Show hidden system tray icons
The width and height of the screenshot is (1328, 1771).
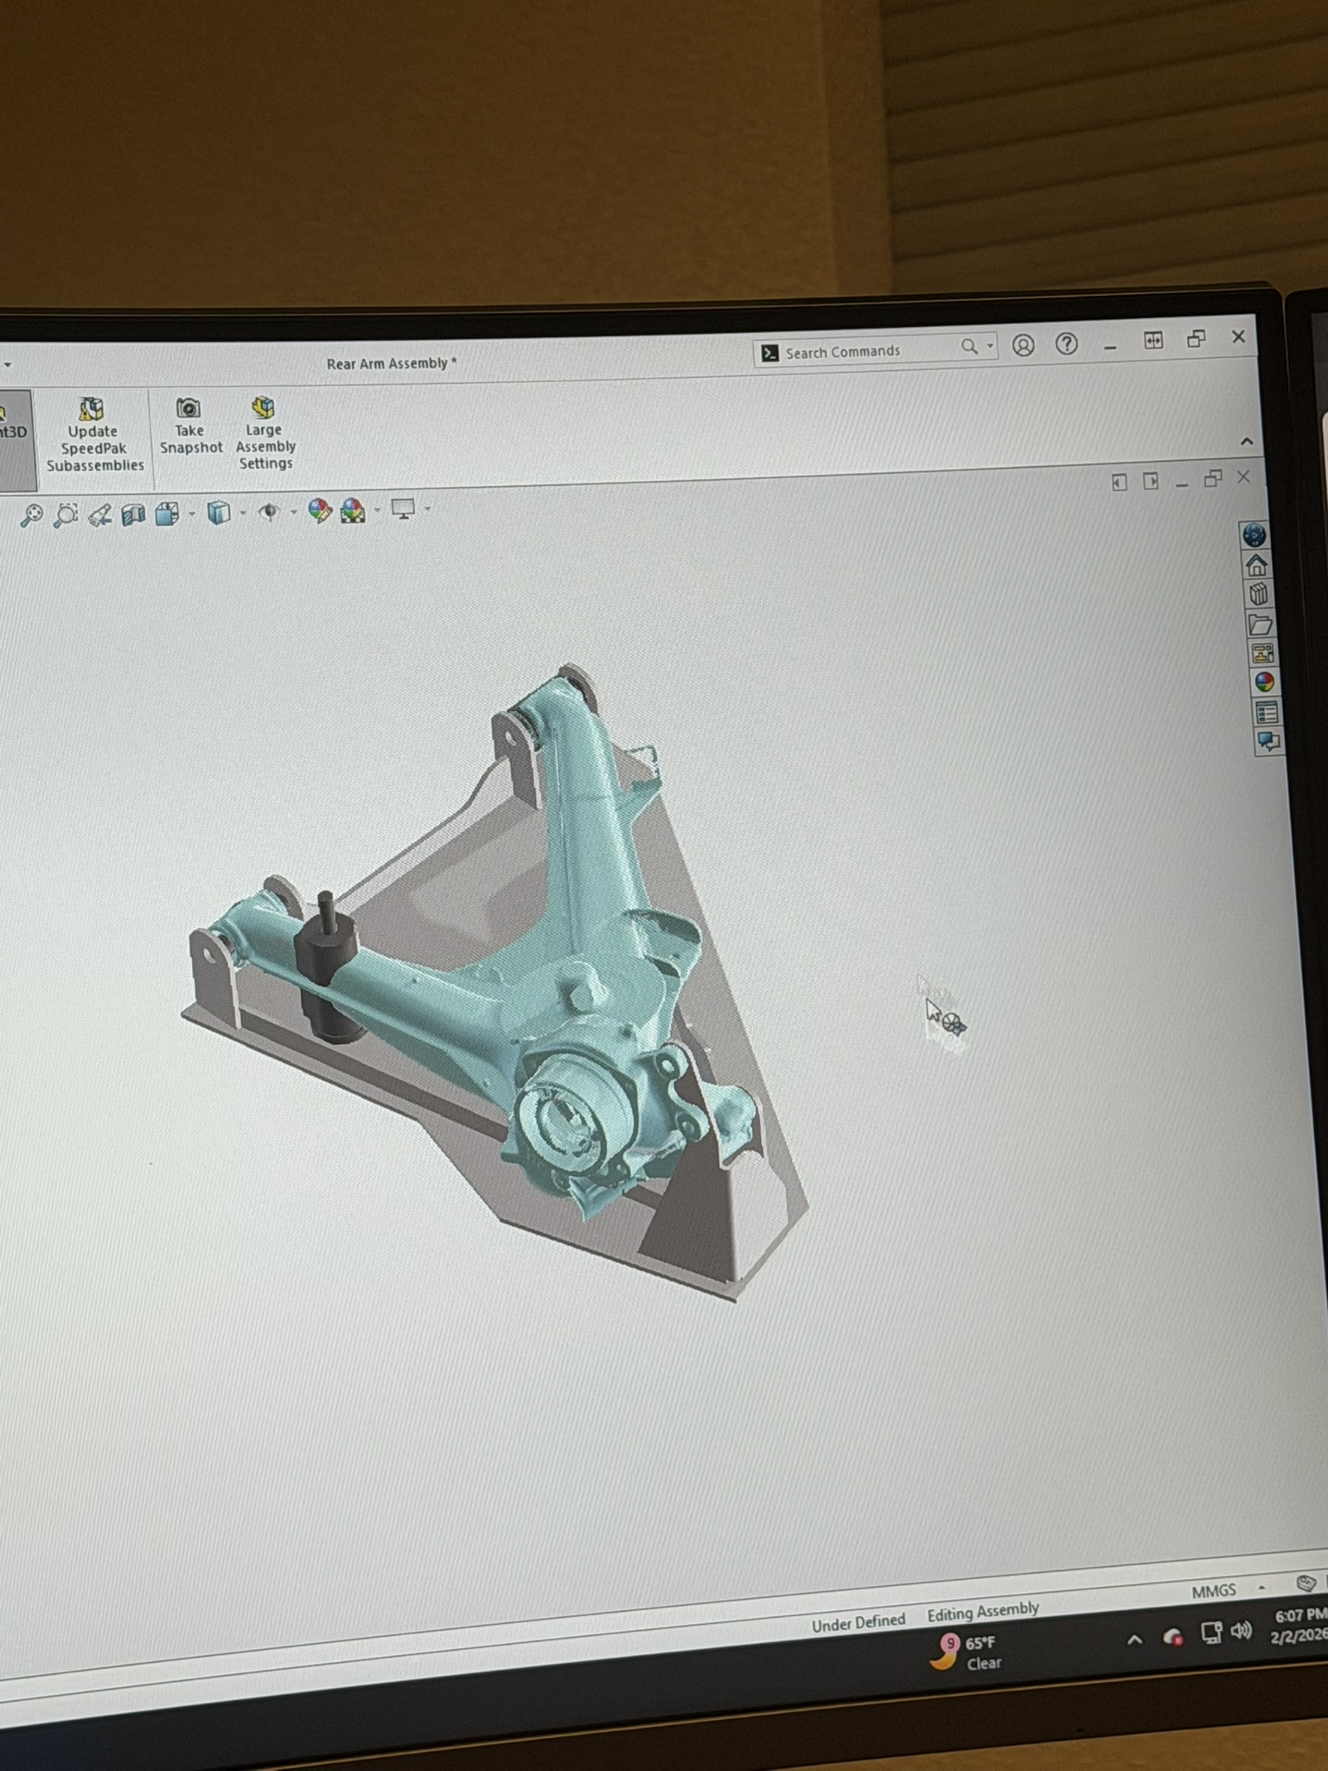pyautogui.click(x=1135, y=1639)
